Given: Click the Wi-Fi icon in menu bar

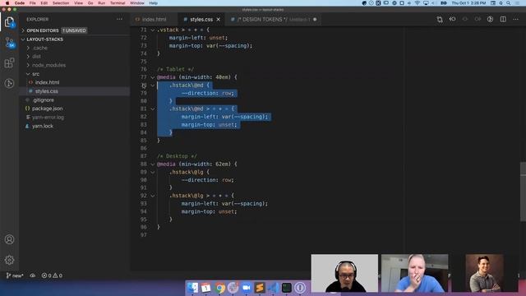Looking at the screenshot, I should 418,3.
